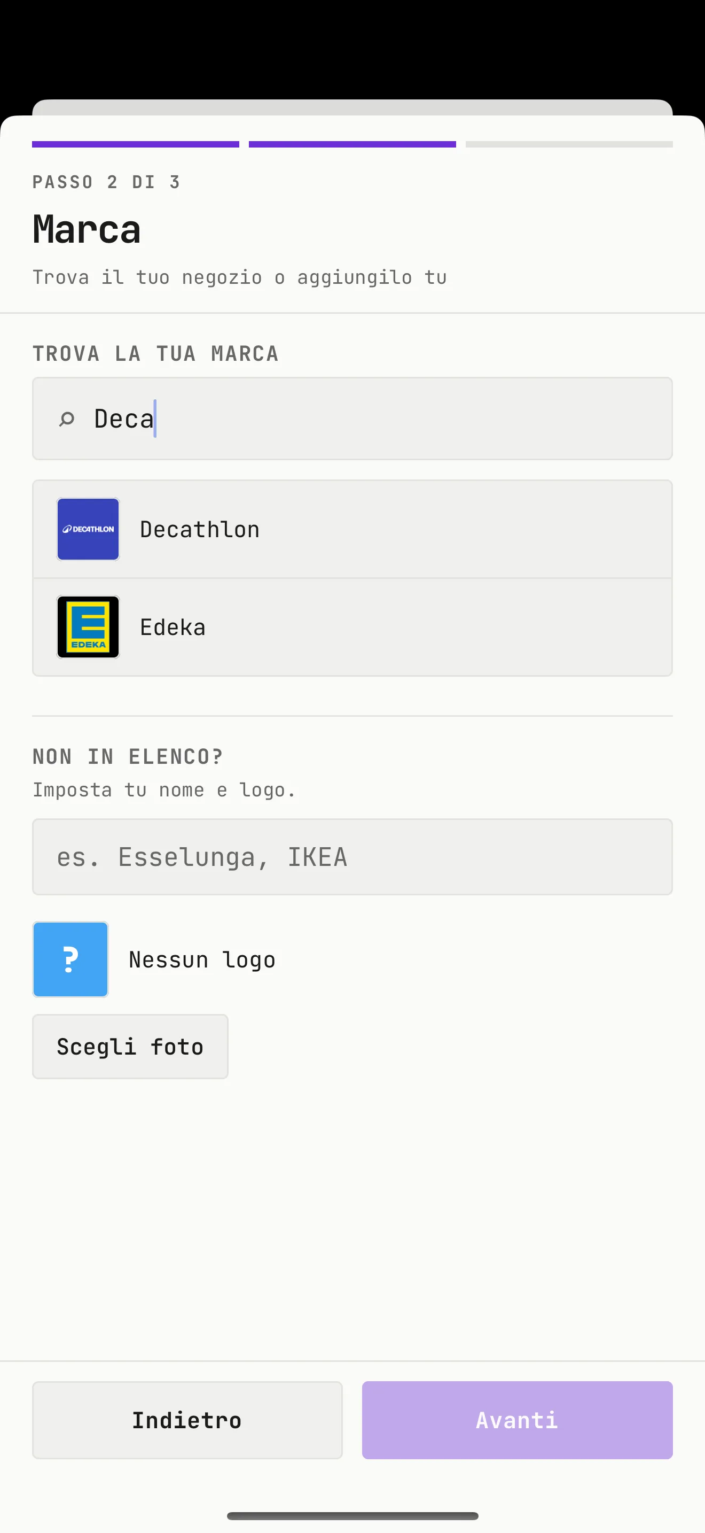
Task: Tap the magnifier search icon
Action: click(x=67, y=419)
